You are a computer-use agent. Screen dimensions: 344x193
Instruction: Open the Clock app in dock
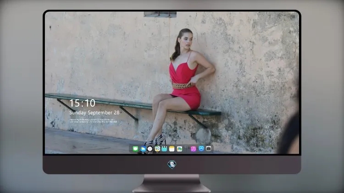click(x=150, y=149)
